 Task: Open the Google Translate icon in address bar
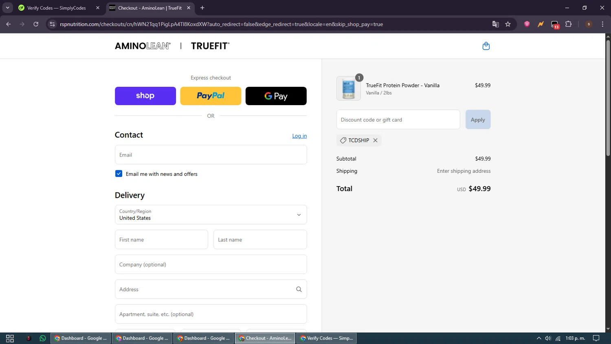495,24
